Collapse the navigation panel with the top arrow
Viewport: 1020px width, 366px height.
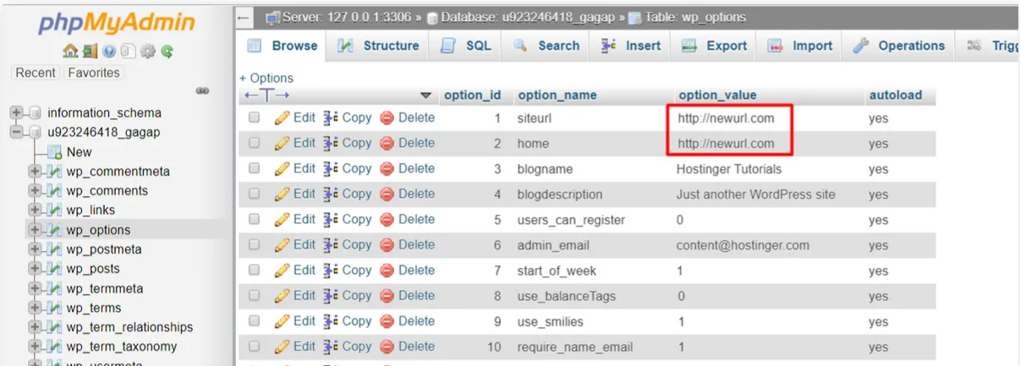pyautogui.click(x=244, y=17)
